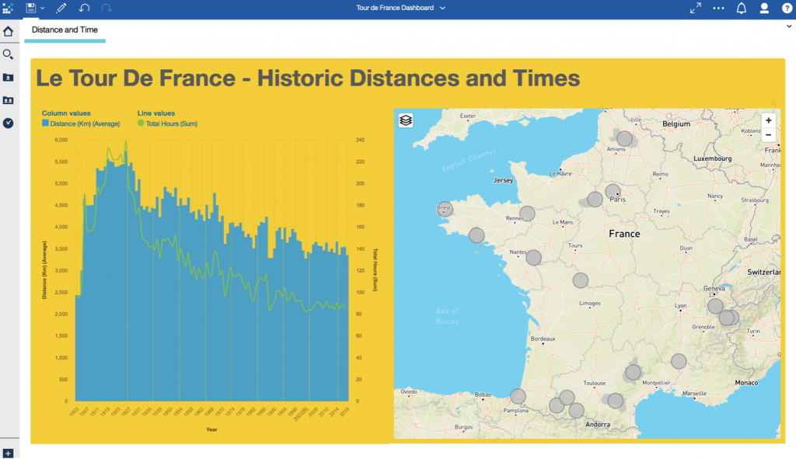Enter fullscreen with the expand arrows icon
This screenshot has width=796, height=459.
[x=696, y=8]
